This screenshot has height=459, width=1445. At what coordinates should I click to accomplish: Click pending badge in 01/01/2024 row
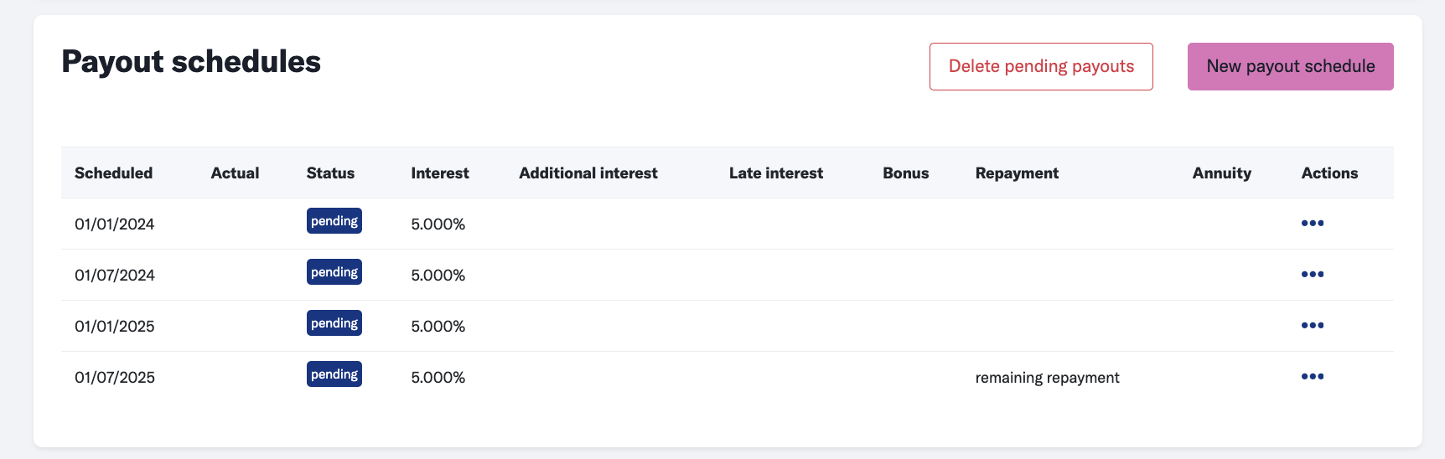[334, 221]
